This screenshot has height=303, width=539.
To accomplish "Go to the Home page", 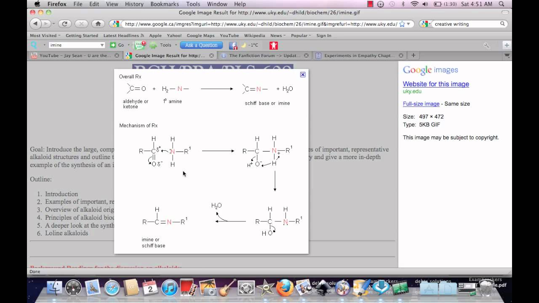I will 98,24.
